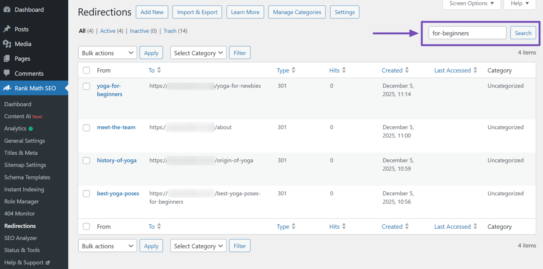Click sort arrows beside top Hits column

344,70
